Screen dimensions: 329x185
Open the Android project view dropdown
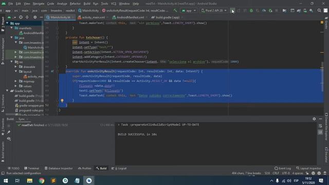tap(11, 17)
